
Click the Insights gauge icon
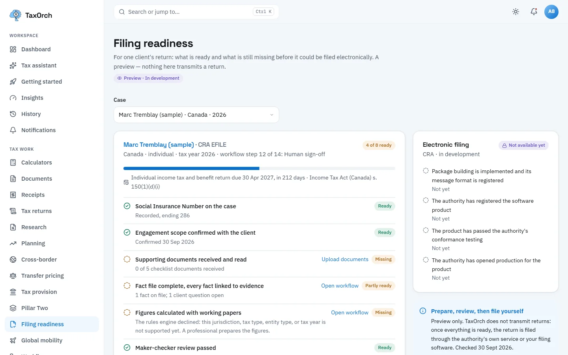[x=13, y=98]
